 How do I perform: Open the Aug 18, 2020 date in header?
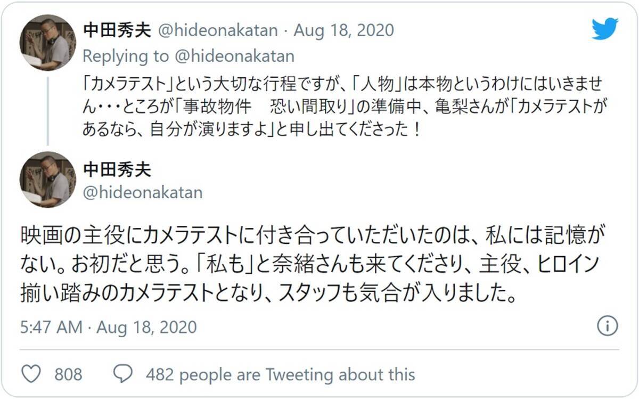pyautogui.click(x=344, y=30)
